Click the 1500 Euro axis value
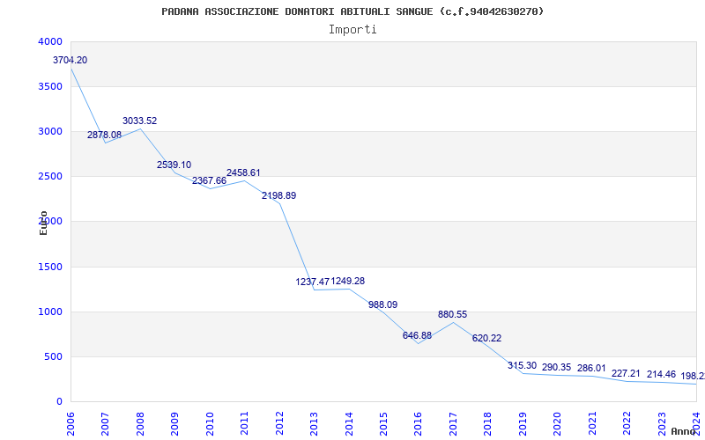Screen dimensions: 705x440 51,268
